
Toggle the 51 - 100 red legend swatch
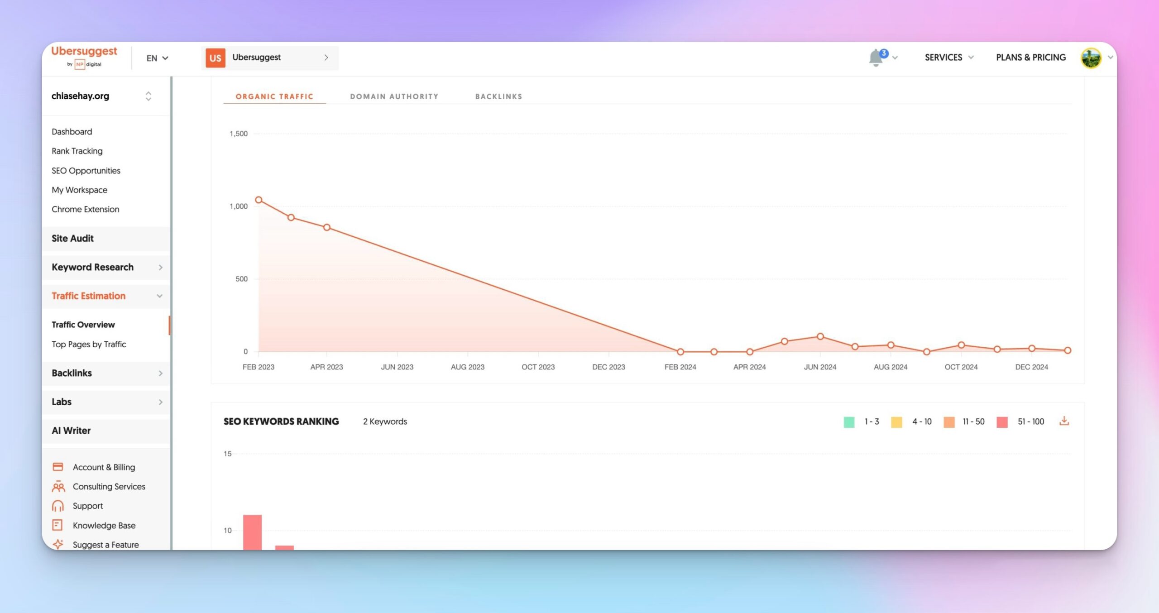click(x=1002, y=422)
